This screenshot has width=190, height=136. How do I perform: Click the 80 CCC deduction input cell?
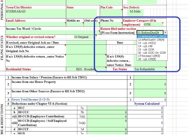107,112
